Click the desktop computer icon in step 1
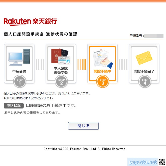 click(19, 57)
